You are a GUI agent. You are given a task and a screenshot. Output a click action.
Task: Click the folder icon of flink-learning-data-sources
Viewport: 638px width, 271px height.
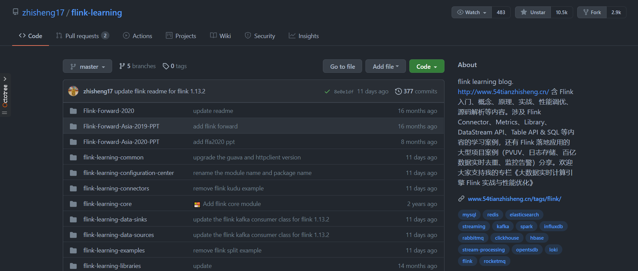73,235
